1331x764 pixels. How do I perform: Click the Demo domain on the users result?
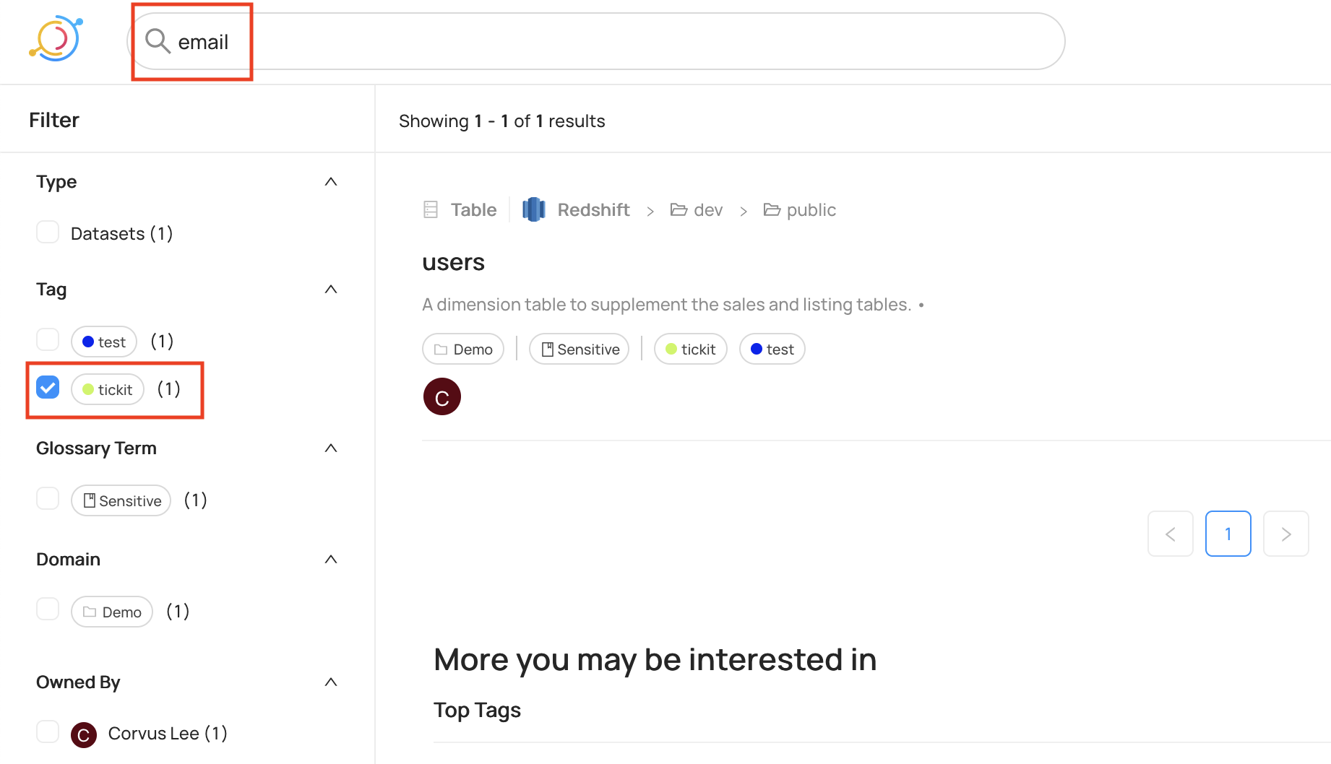tap(463, 350)
